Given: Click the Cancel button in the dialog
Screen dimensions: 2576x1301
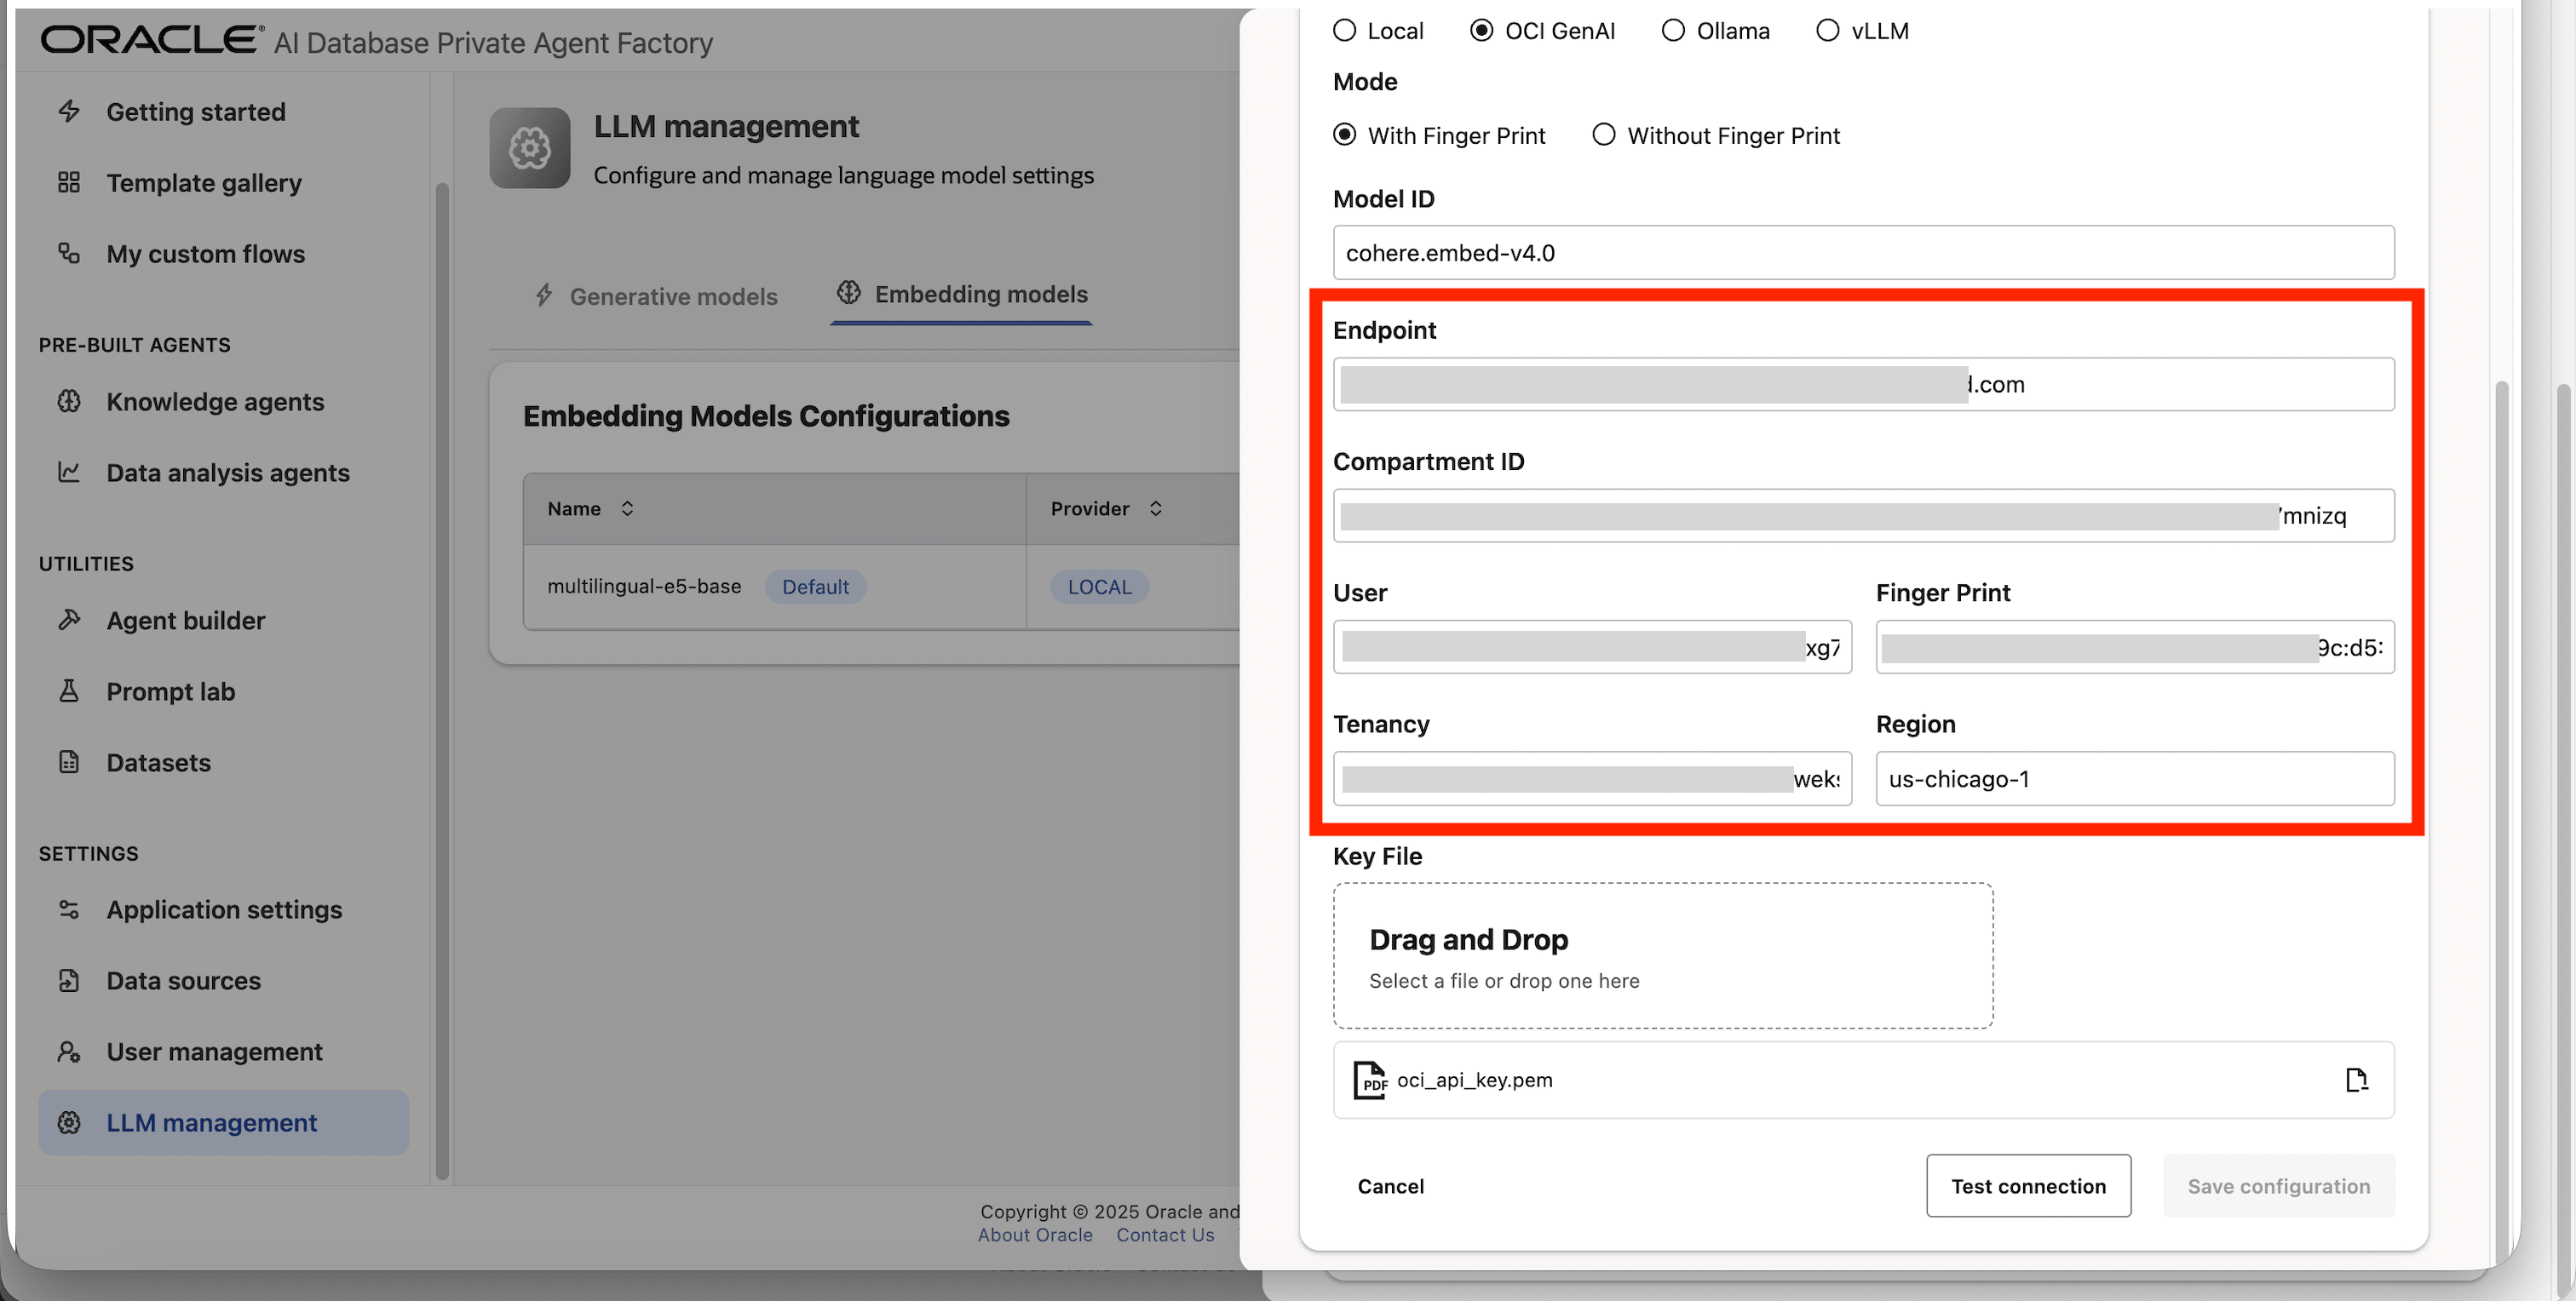Looking at the screenshot, I should (1390, 1186).
